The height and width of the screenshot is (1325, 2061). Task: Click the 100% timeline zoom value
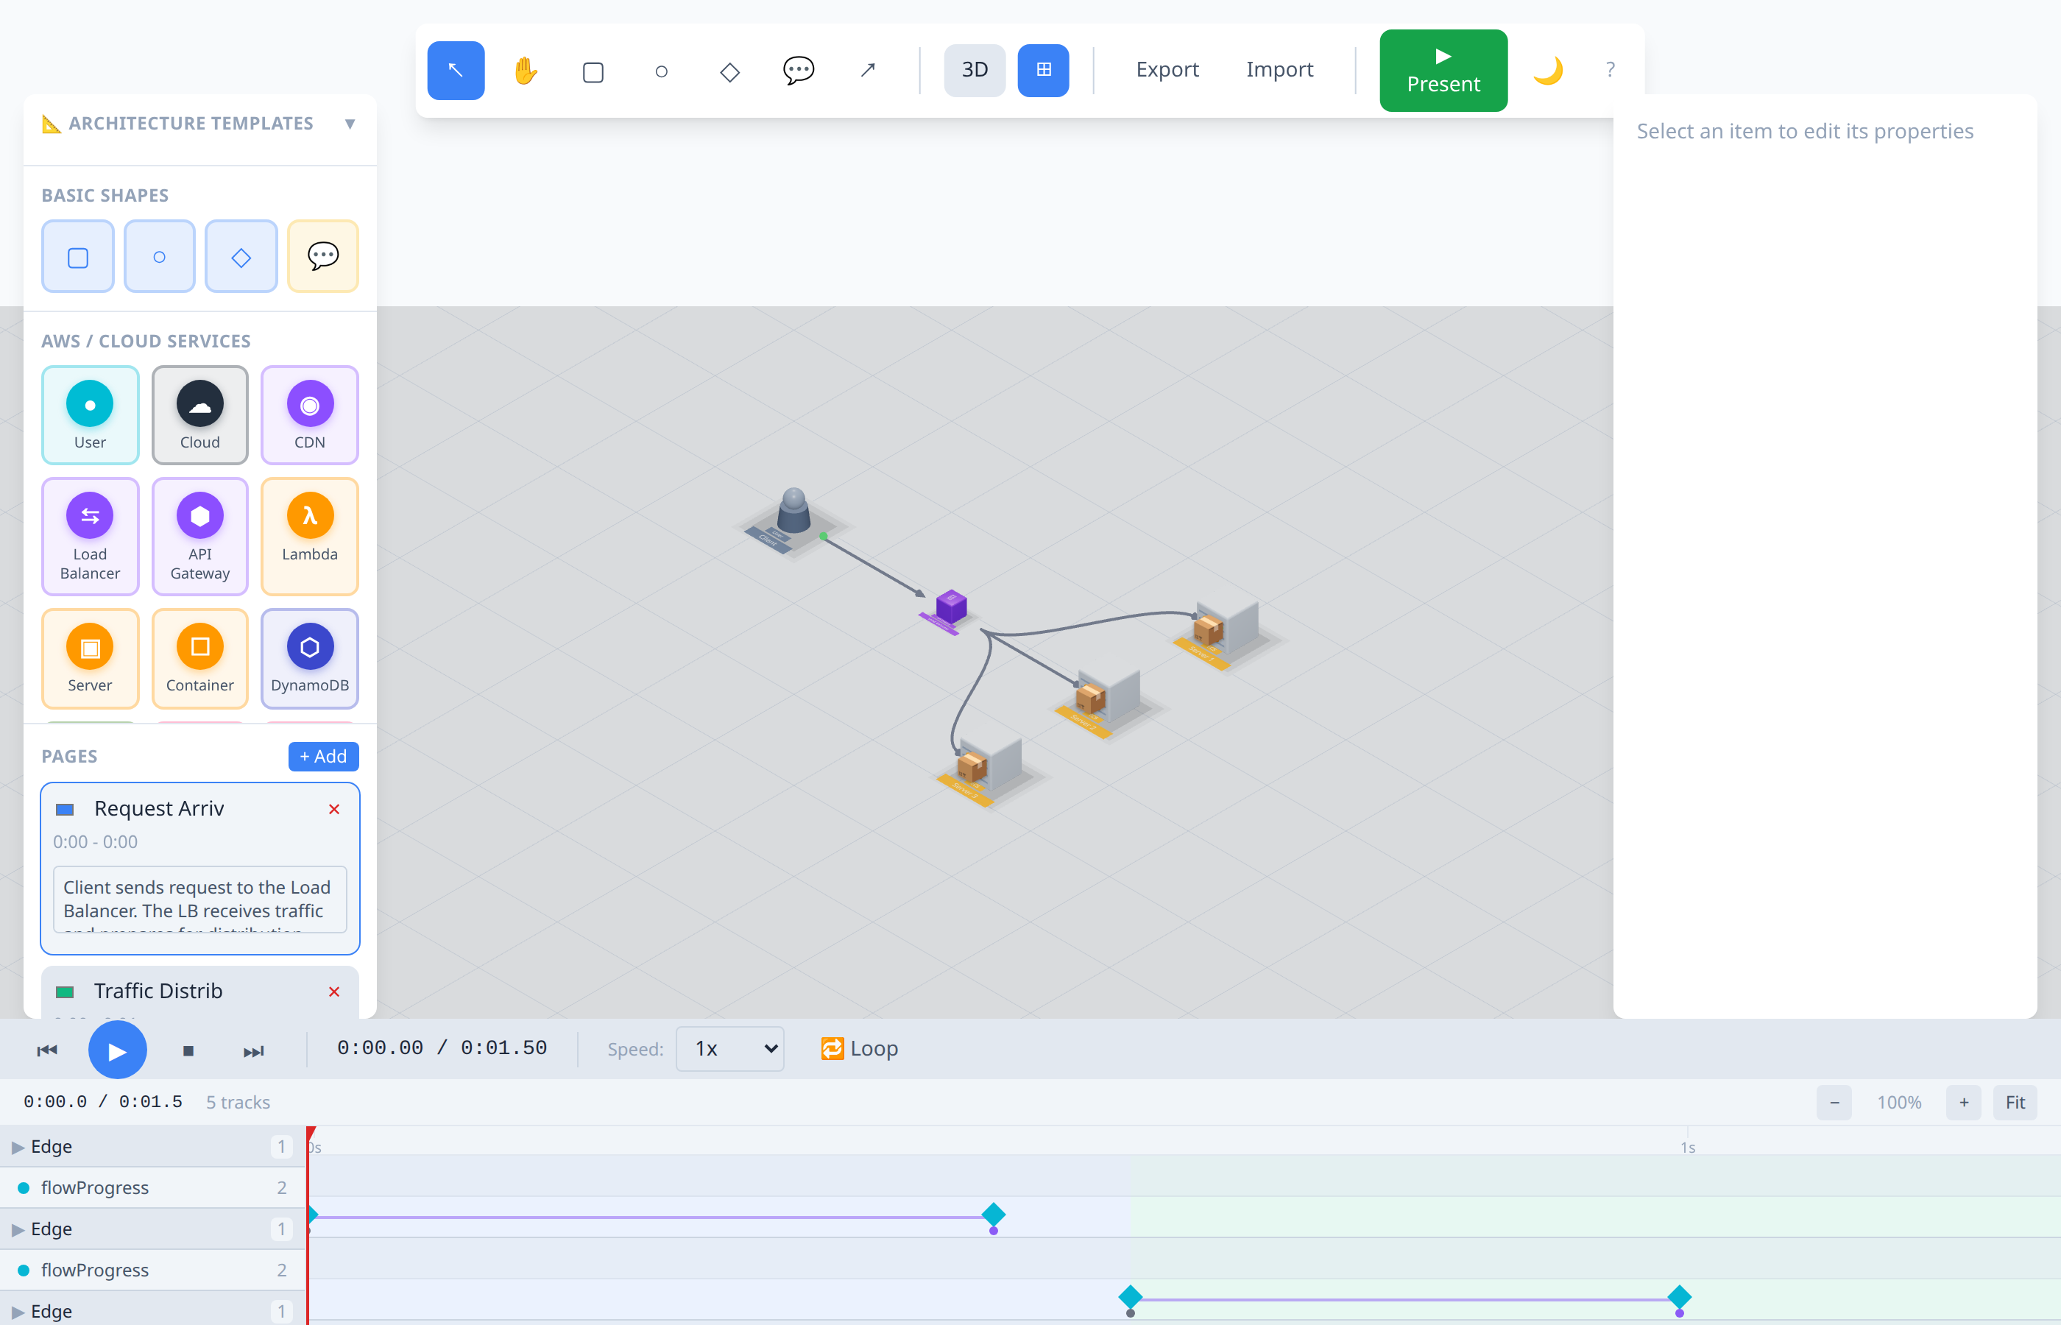1899,1102
